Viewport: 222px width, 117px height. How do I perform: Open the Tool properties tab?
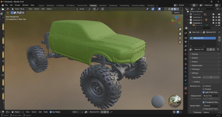(186, 33)
